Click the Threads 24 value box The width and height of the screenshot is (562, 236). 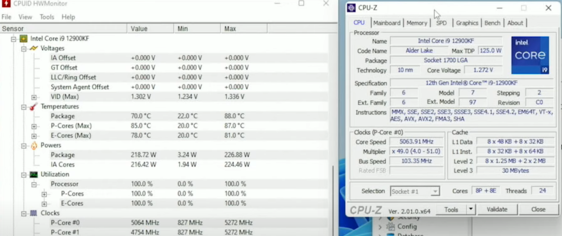[x=542, y=191]
